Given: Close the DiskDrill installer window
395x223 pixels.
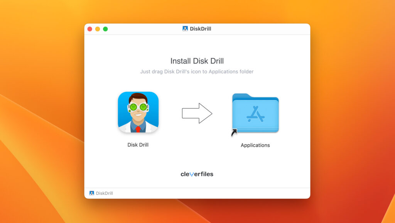Looking at the screenshot, I should click(89, 29).
